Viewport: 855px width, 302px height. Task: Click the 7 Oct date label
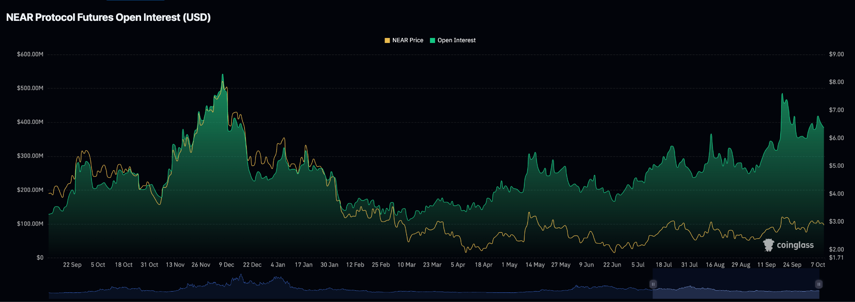pyautogui.click(x=817, y=265)
